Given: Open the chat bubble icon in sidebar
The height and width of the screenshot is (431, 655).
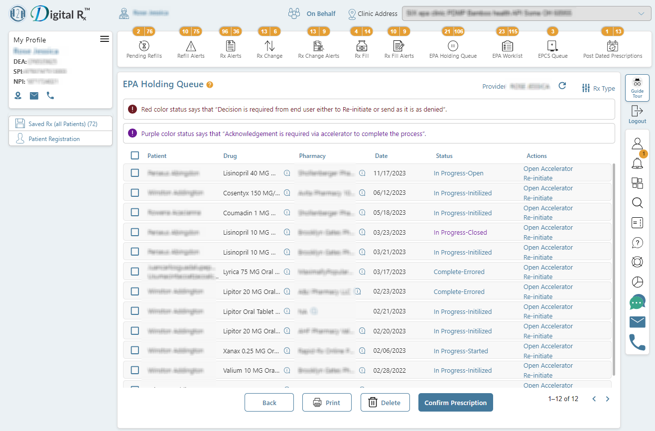Looking at the screenshot, I should [637, 302].
